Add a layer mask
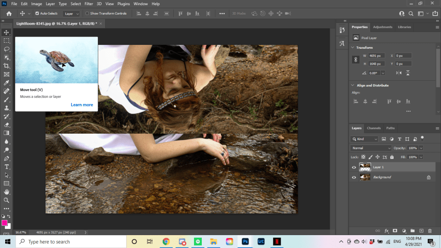The height and width of the screenshot is (248, 441). tap(395, 231)
